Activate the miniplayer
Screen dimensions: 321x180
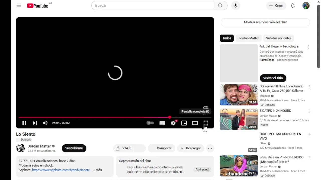[x=184, y=123]
